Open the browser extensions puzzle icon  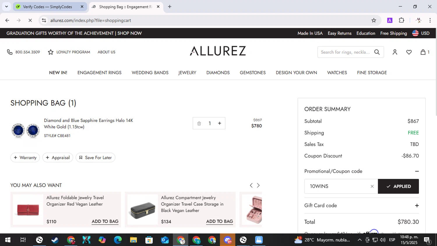coord(401,20)
